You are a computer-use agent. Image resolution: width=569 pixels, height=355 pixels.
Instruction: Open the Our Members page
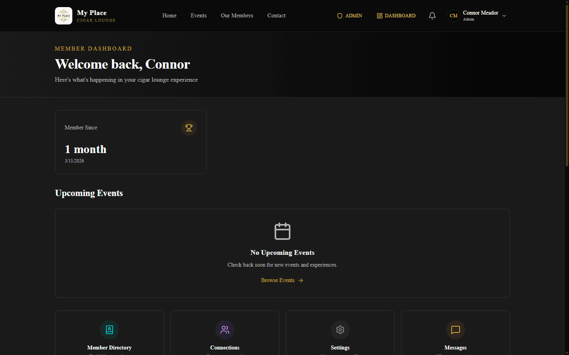click(237, 15)
